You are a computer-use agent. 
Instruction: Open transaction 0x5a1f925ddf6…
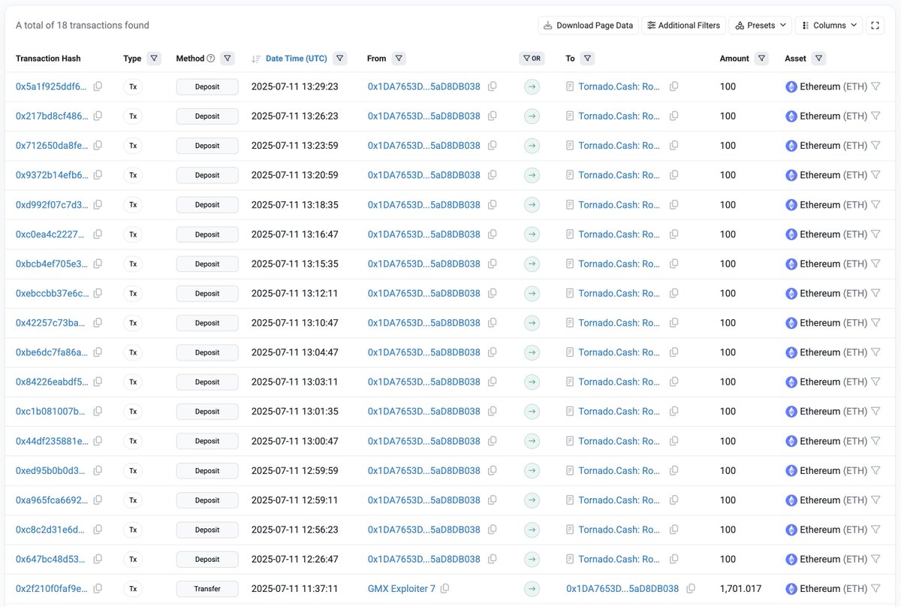[x=51, y=86]
